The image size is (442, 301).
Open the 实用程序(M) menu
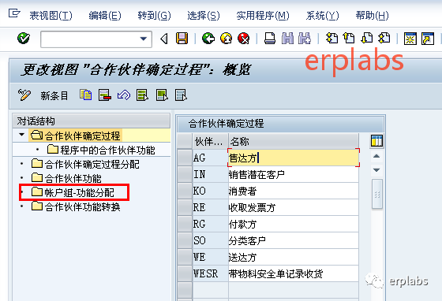[263, 16]
